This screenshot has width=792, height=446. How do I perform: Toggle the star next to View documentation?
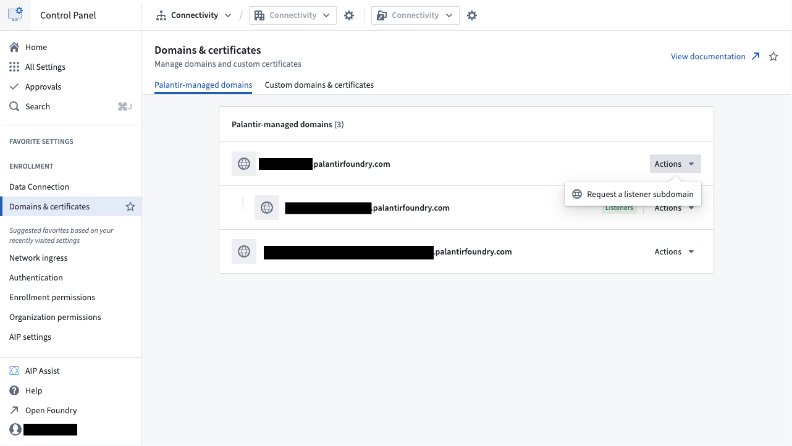pyautogui.click(x=773, y=56)
